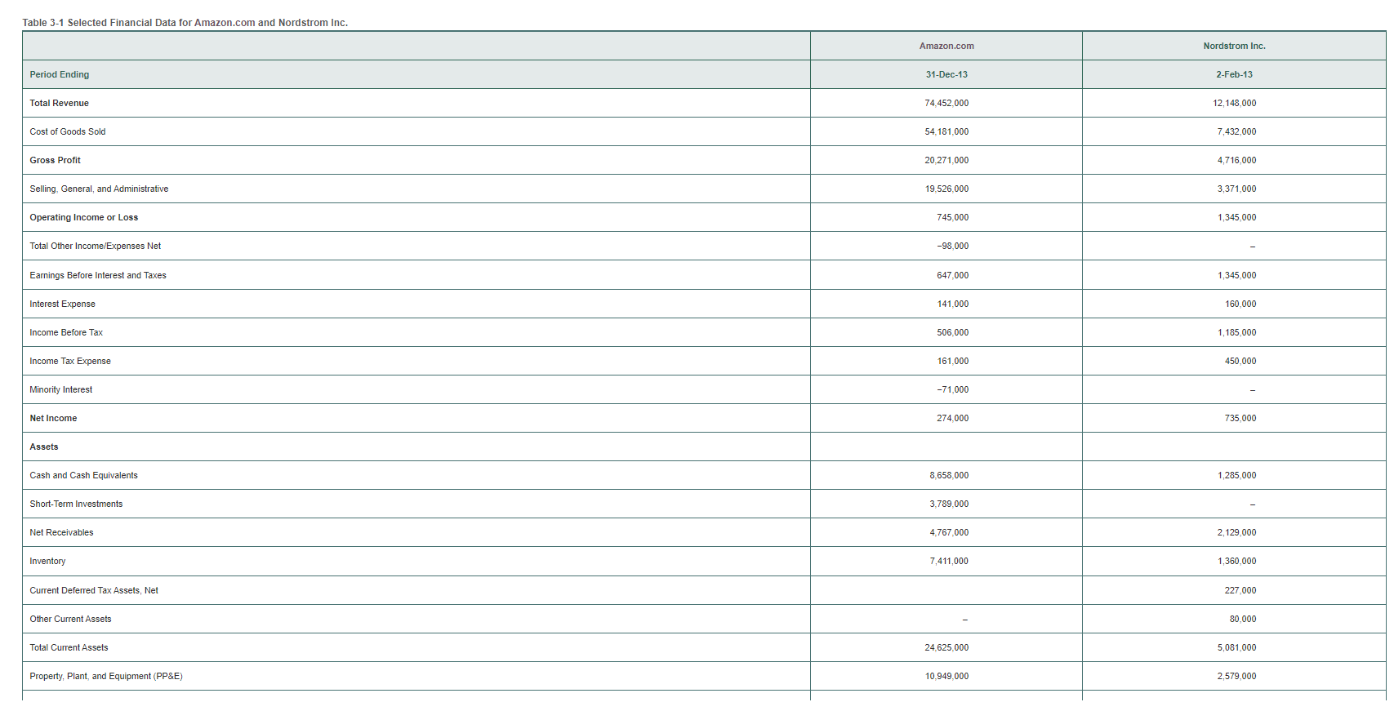Select the Minority Interest row label
The height and width of the screenshot is (711, 1394).
(61, 389)
